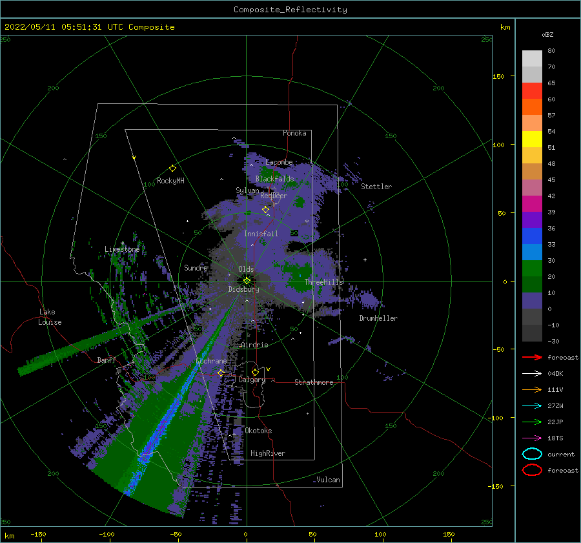Viewport: 581px width, 543px height.
Task: Pick the indigo swatch above the 0 label
Action: point(532,301)
